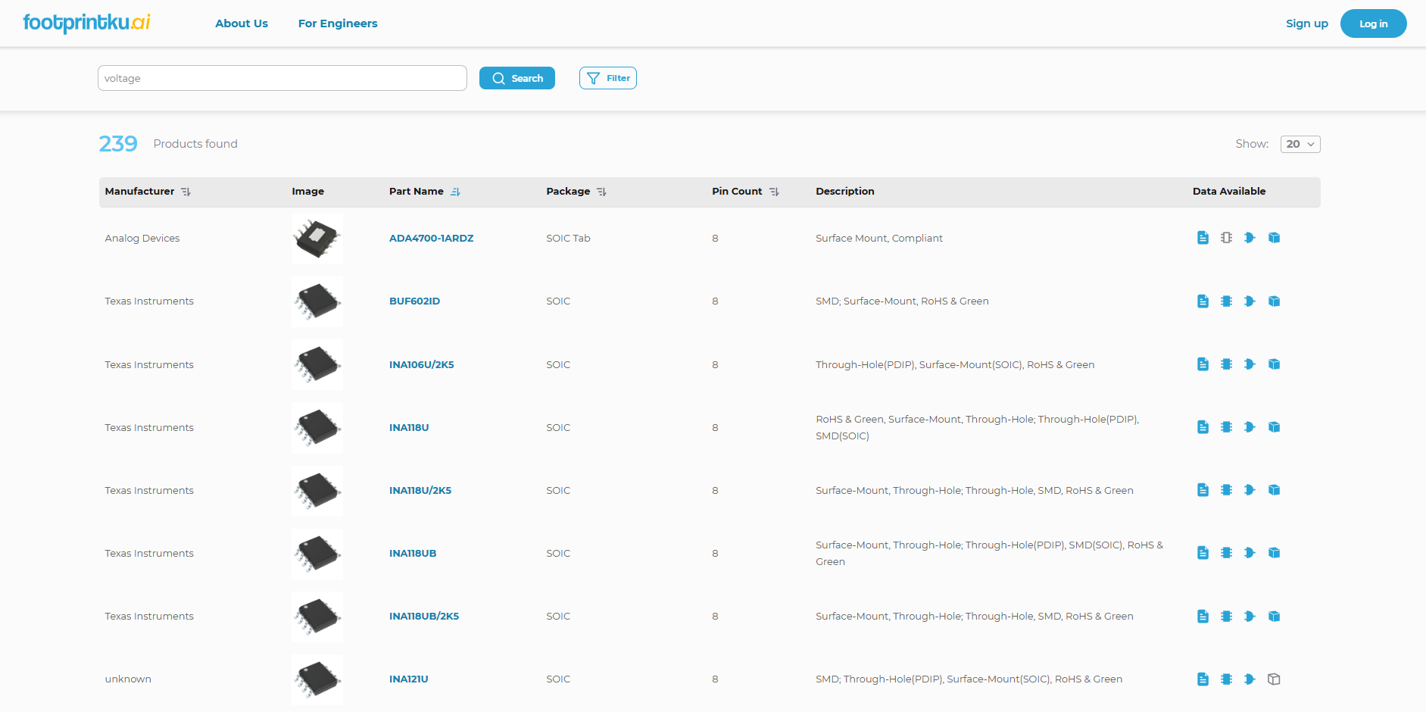The width and height of the screenshot is (1426, 712).
Task: Click 3D model cube icon in INA118UB row
Action: [1274, 553]
